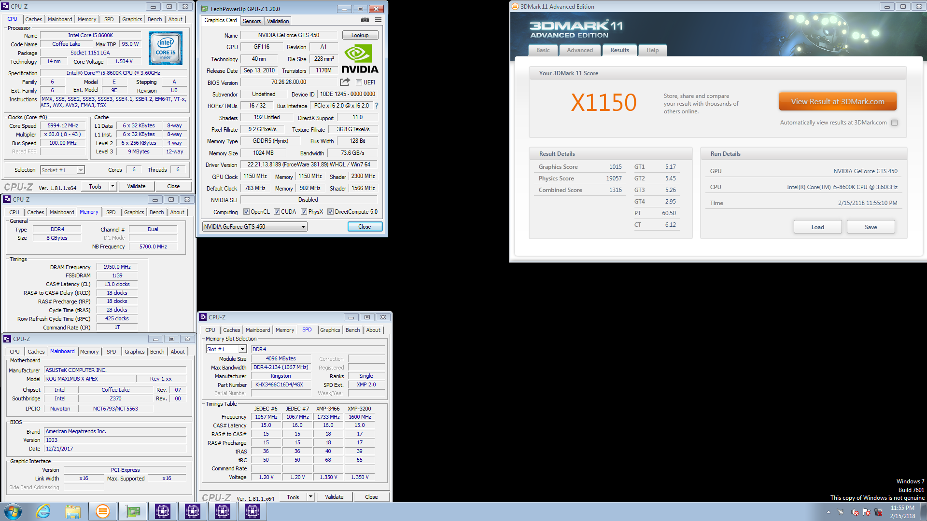Open the GPU-Z hamburger menu
Image resolution: width=927 pixels, height=521 pixels.
[x=378, y=20]
